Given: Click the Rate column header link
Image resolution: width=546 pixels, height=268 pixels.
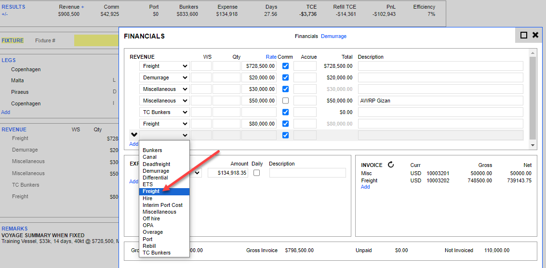Looking at the screenshot, I should point(271,57).
